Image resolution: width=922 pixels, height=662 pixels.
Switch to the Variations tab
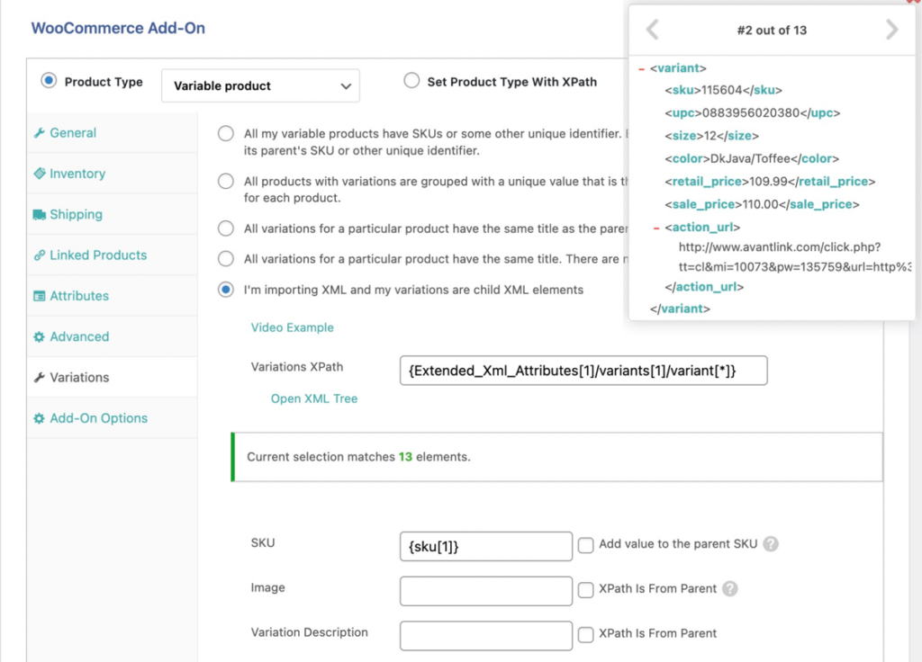(x=113, y=377)
